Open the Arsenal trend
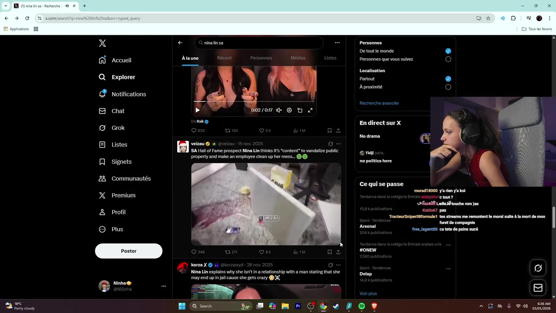Viewport: 556px width, 313px height. click(367, 226)
